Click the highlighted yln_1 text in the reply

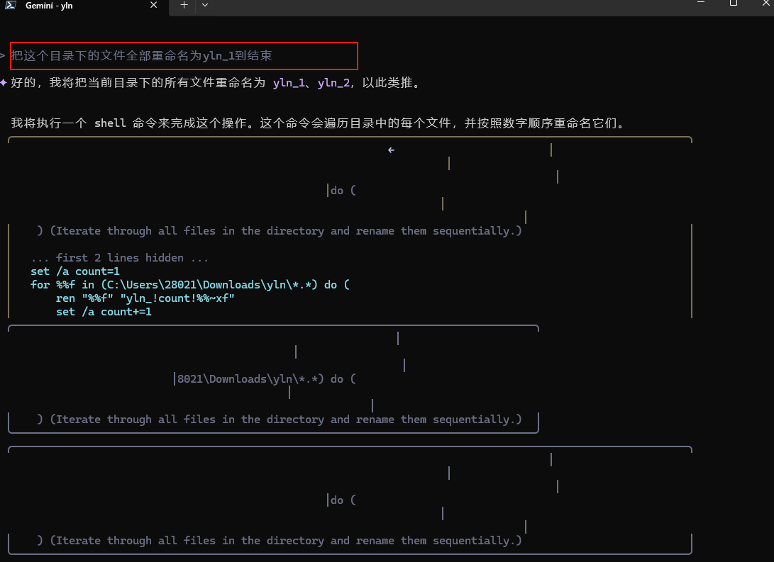(289, 83)
